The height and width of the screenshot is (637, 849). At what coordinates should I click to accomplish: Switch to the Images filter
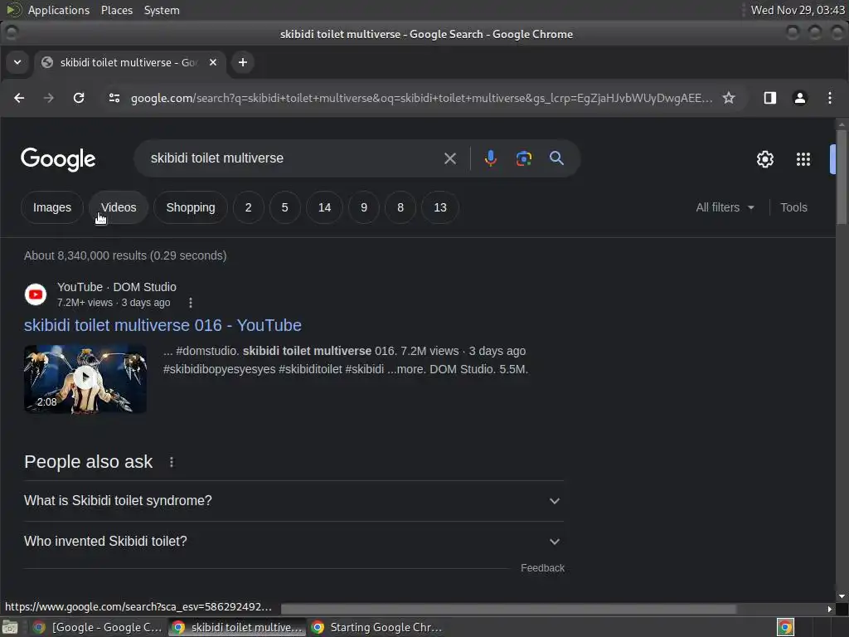click(52, 207)
